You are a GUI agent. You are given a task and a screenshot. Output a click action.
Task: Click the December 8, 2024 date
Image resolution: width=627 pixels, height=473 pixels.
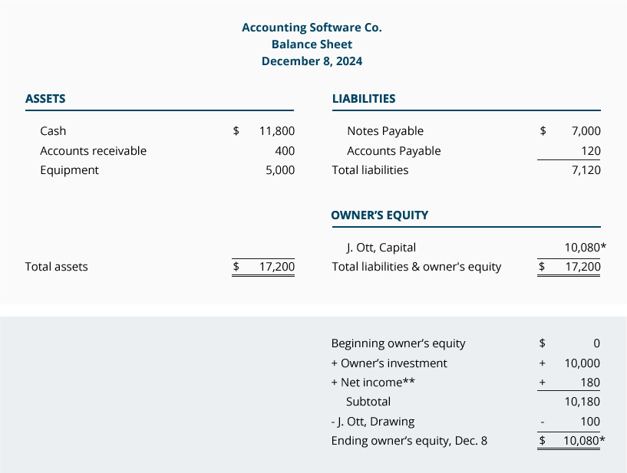[312, 61]
